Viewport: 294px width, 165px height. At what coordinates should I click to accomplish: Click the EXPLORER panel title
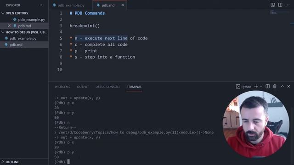click(x=13, y=5)
